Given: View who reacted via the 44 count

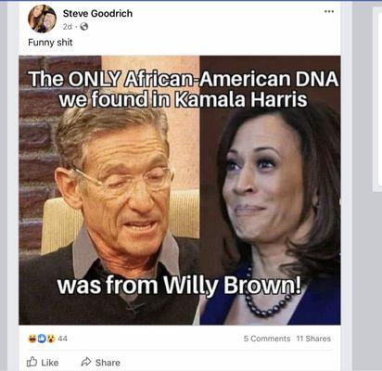Looking at the screenshot, I should tap(62, 339).
